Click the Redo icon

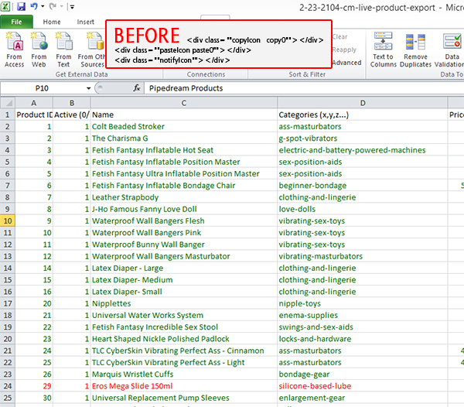click(x=53, y=6)
